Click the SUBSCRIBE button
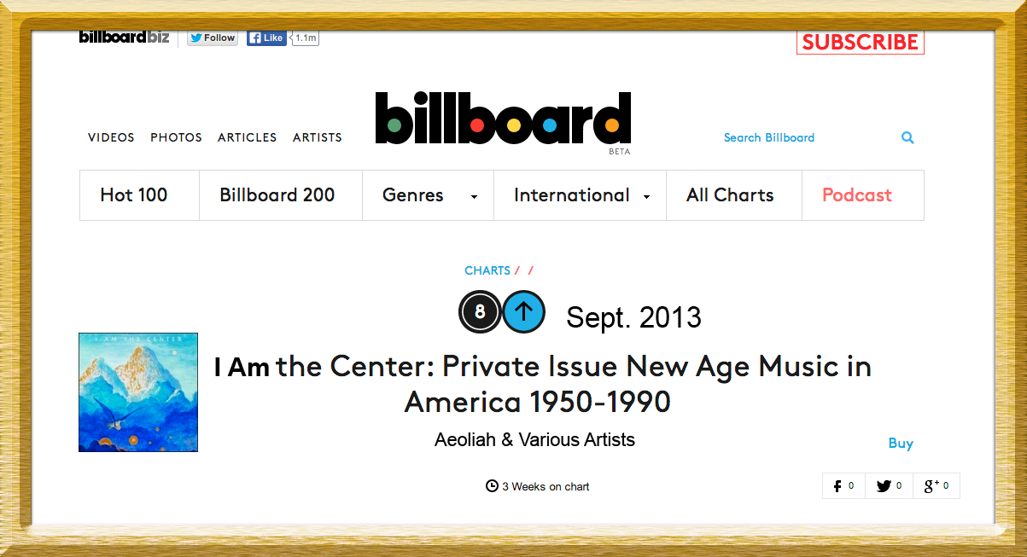1027x557 pixels. pyautogui.click(x=861, y=42)
